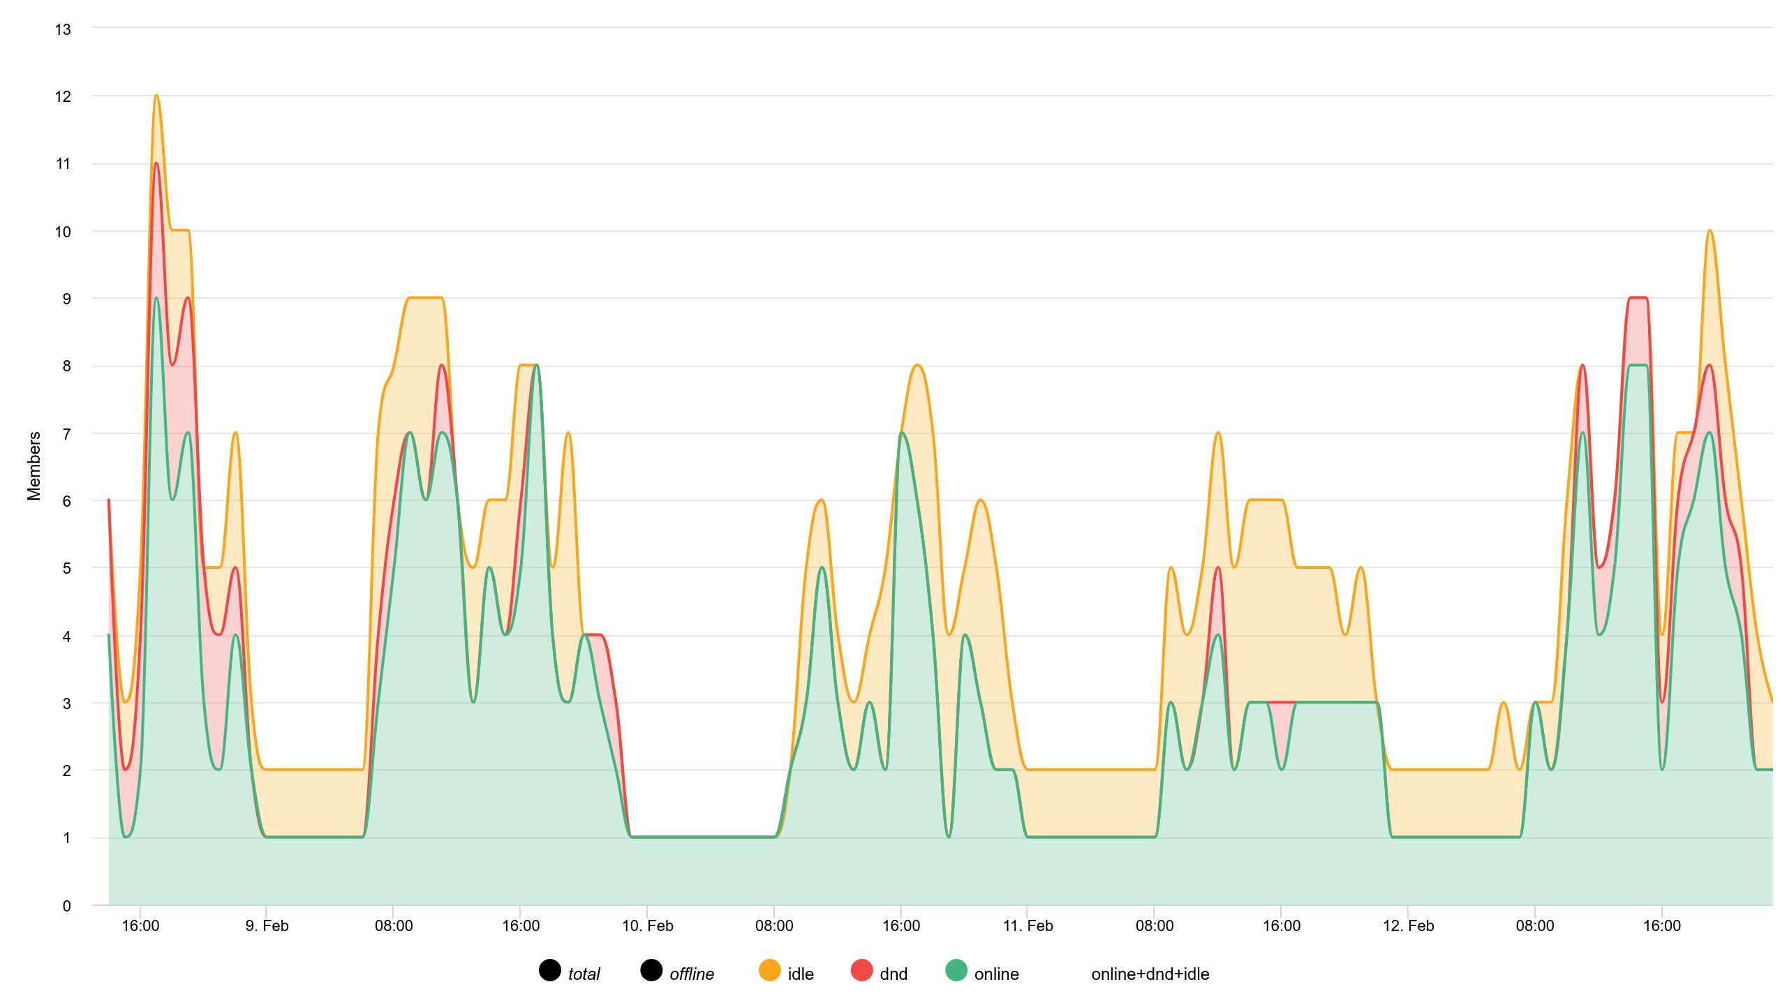Click the '12. Feb' x-axis label

click(x=1408, y=926)
